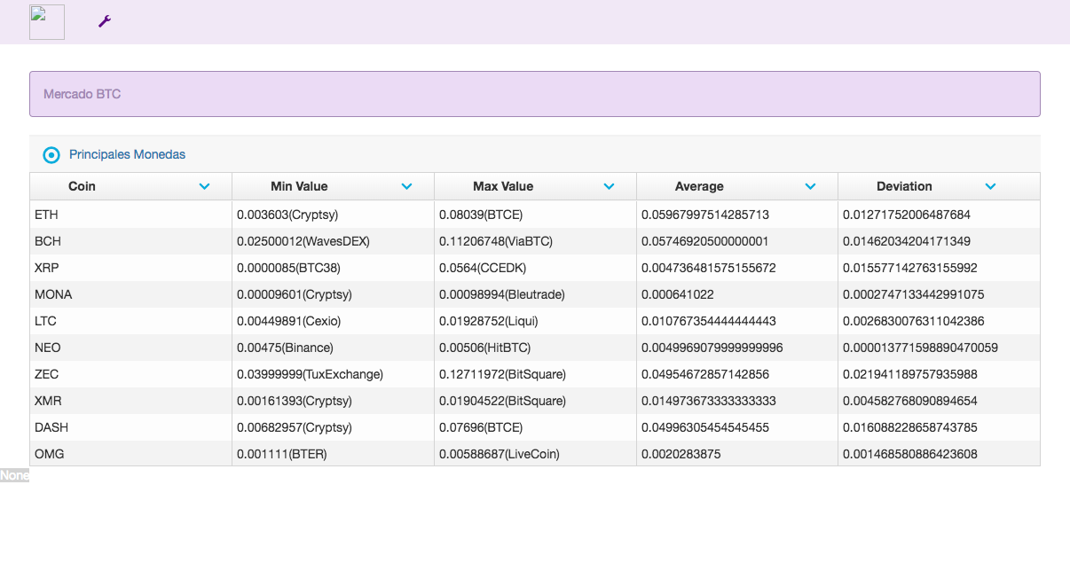Image resolution: width=1070 pixels, height=563 pixels.
Task: Click min value 0.00475(Binance)
Action: click(286, 348)
